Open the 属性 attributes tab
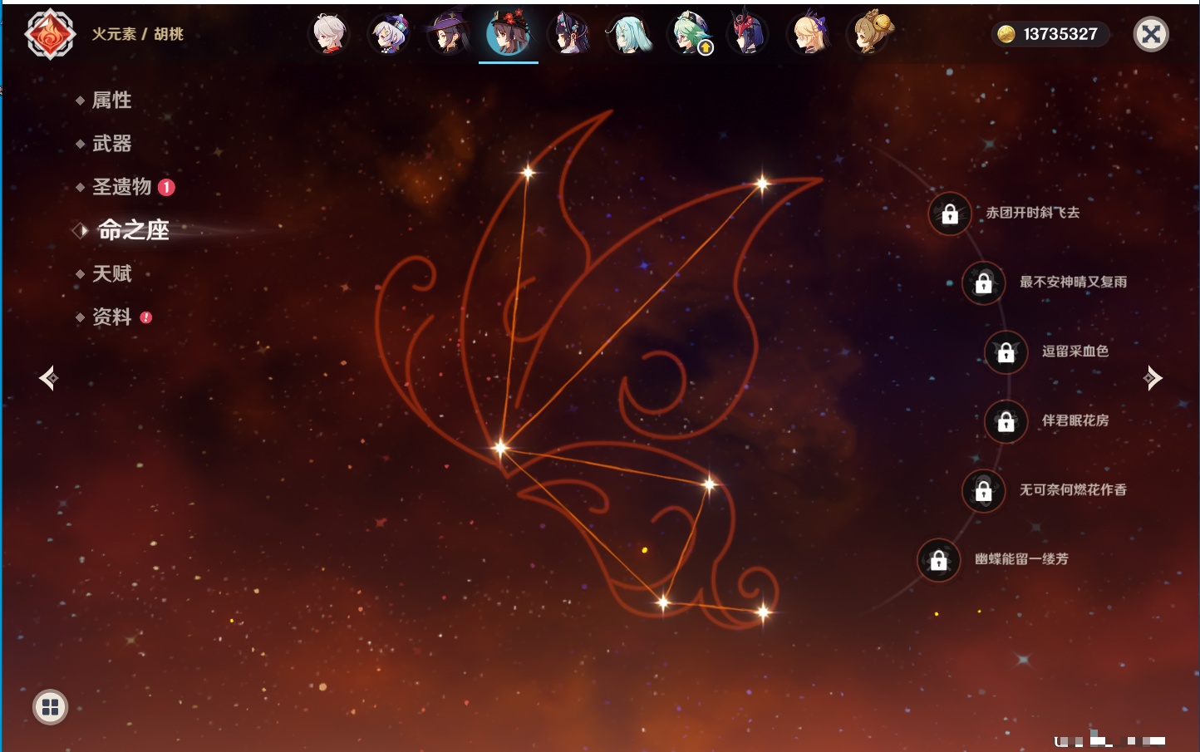 click(111, 101)
